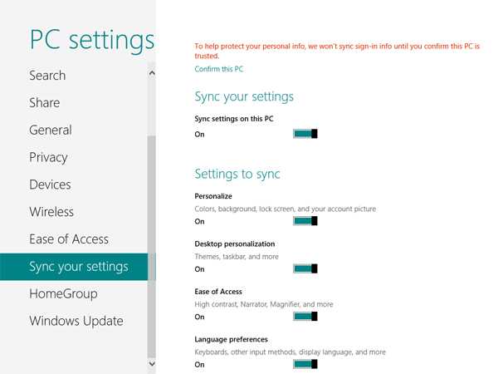
Task: Click the 'Themes, taskbar, and more' description
Action: (237, 257)
